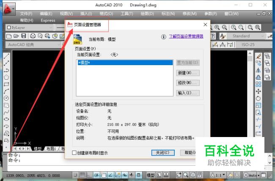Switch to the 布局1 layout tab

51,149
